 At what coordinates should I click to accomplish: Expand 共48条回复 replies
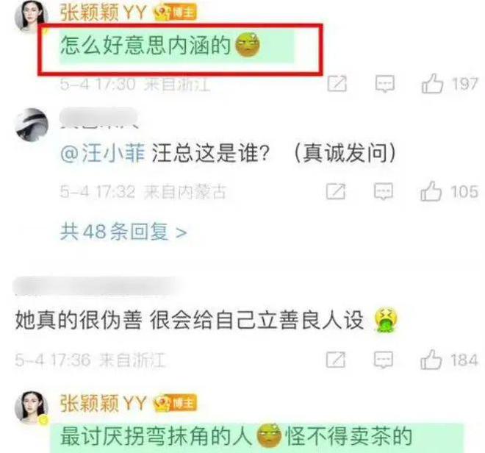[x=123, y=232]
